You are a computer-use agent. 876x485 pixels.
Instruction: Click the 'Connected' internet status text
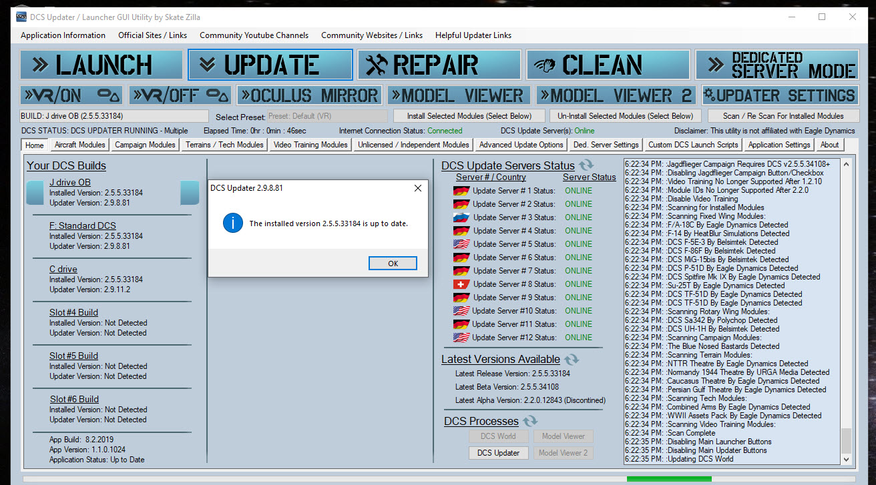pyautogui.click(x=445, y=131)
